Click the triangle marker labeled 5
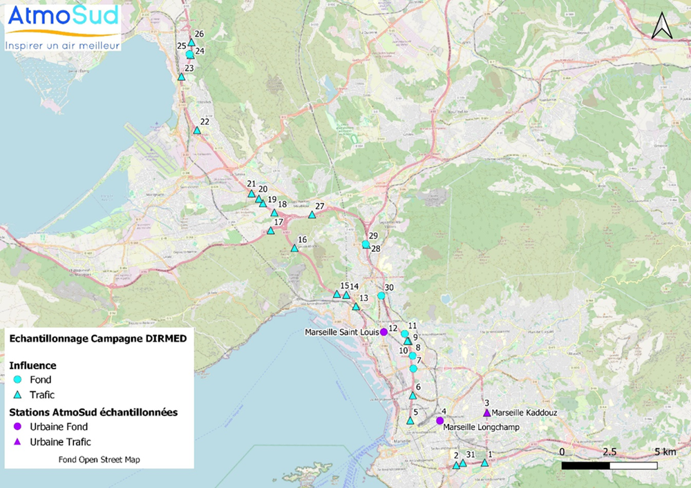691x488 pixels. (410, 421)
